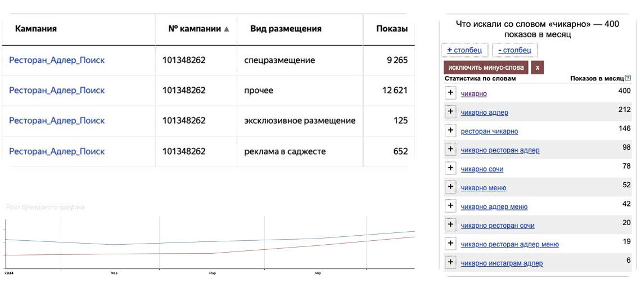Click plus icon beside «ресторан чикарно»

tap(450, 131)
